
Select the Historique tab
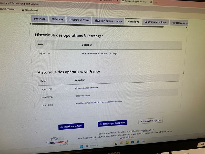133,22
